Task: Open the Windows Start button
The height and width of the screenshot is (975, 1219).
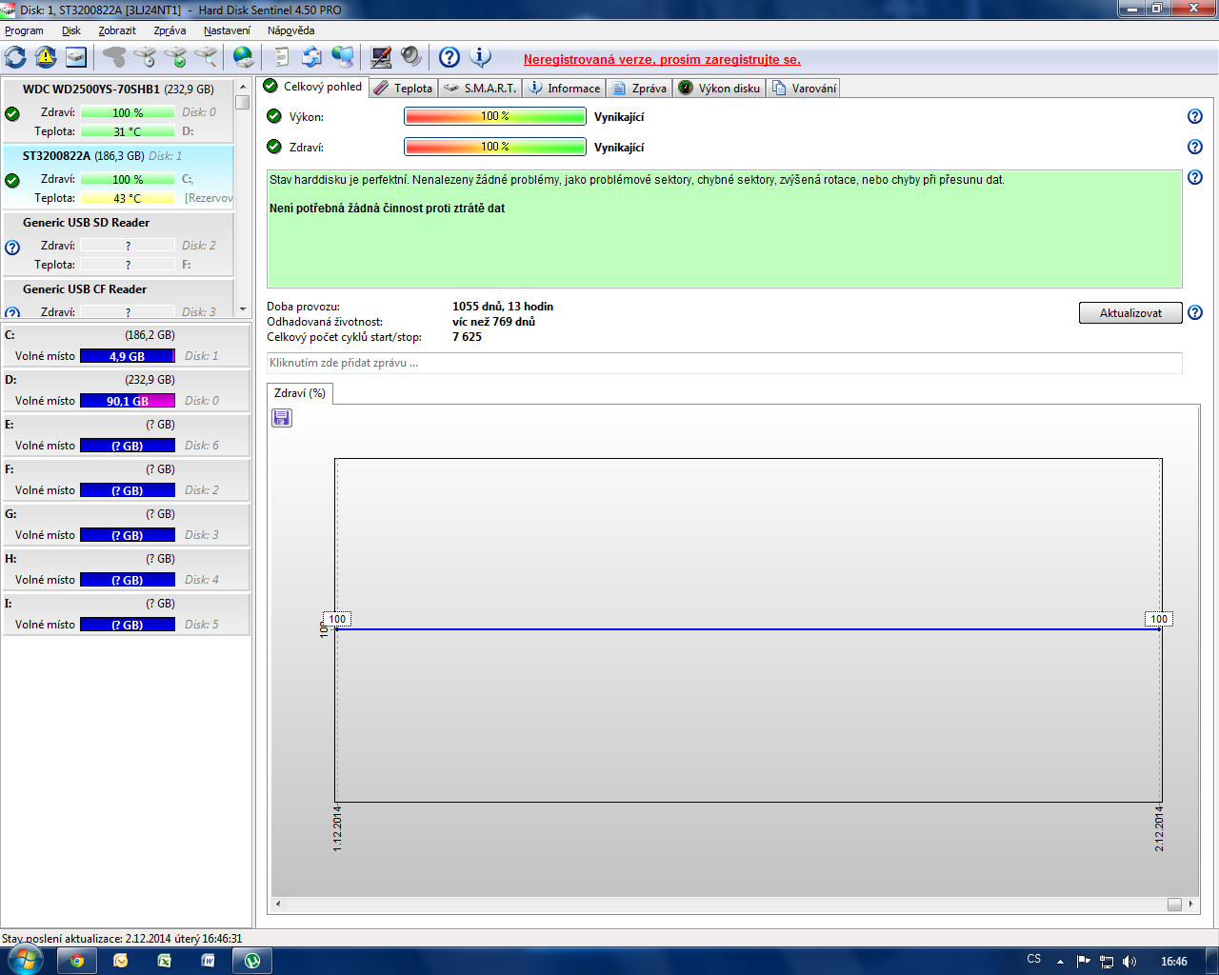Action: coord(23,960)
